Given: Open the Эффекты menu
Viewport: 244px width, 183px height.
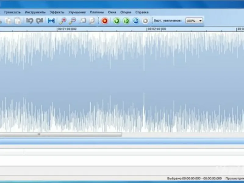Looking at the screenshot, I should [57, 12].
